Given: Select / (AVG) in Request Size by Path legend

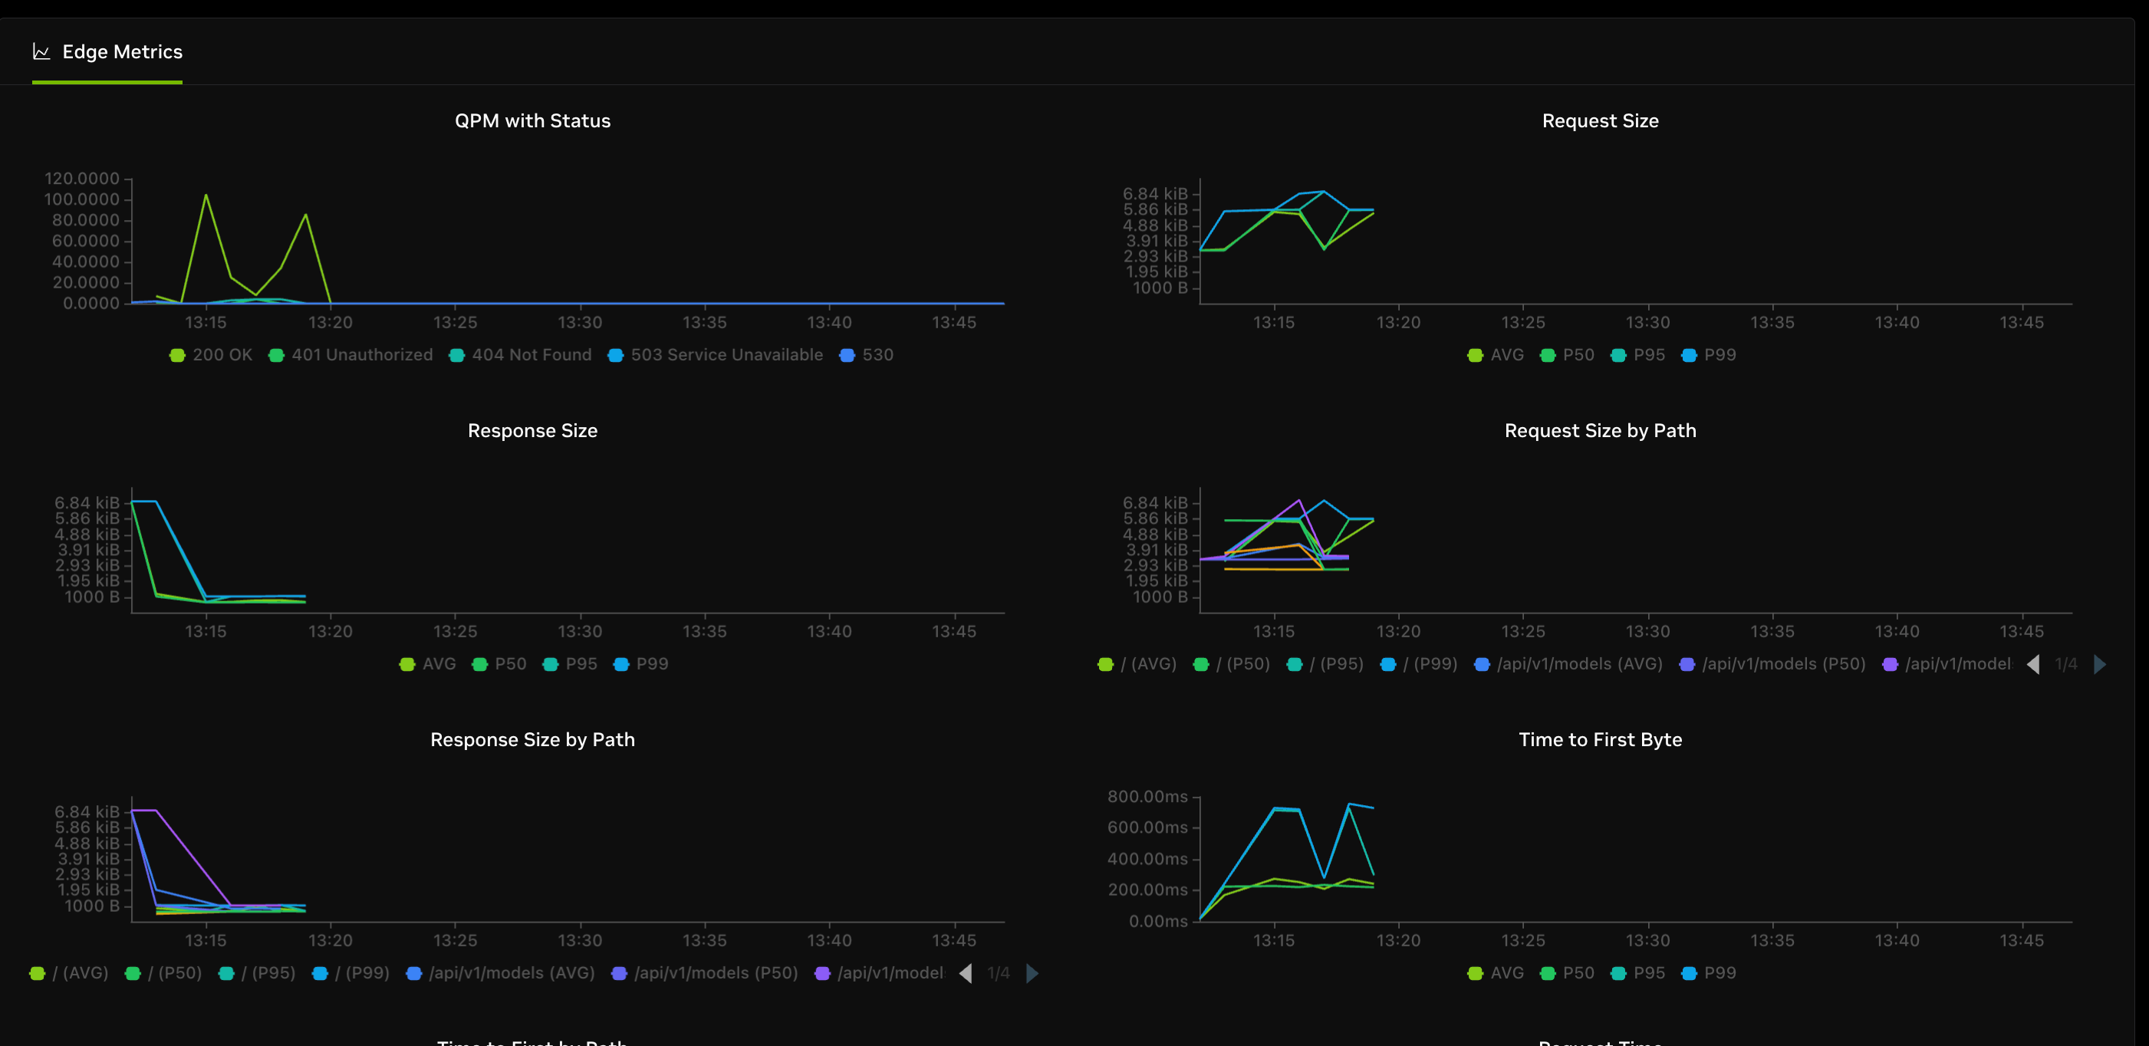Looking at the screenshot, I should (1137, 664).
